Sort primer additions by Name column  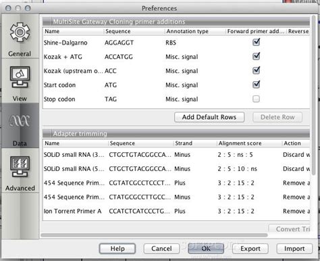74,31
